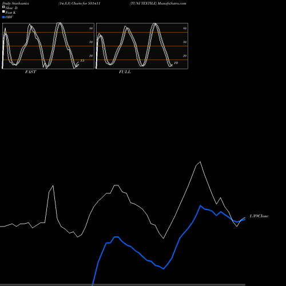Click the blue OBV legend swatch
The image size is (286, 286).
pyautogui.click(x=3, y=17)
